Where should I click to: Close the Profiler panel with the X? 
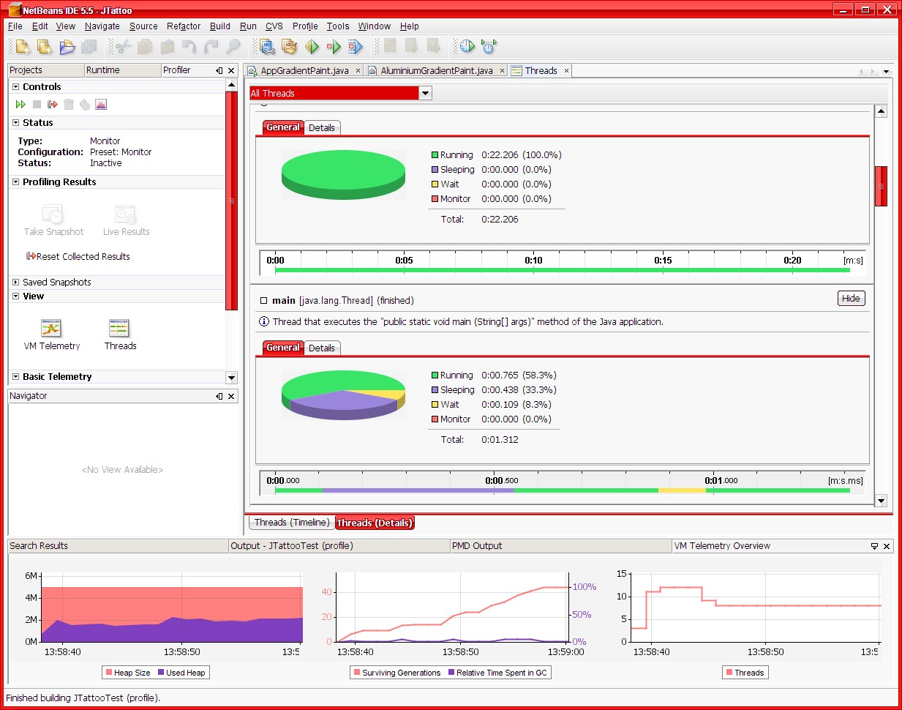point(231,70)
